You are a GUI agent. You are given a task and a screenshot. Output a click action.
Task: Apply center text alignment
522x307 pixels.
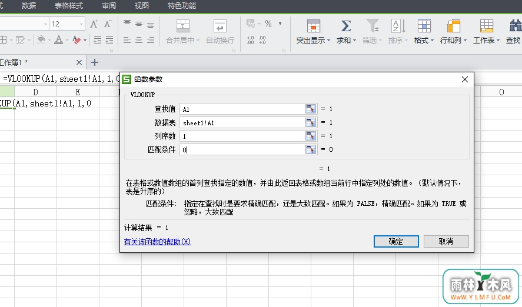coord(139,40)
